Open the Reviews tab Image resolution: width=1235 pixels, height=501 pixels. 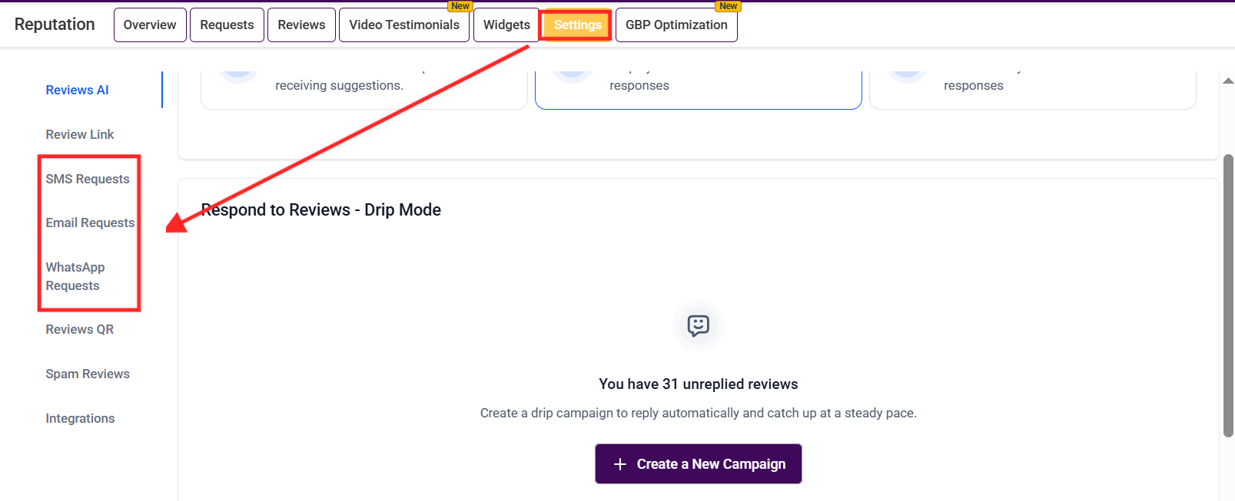pyautogui.click(x=301, y=25)
